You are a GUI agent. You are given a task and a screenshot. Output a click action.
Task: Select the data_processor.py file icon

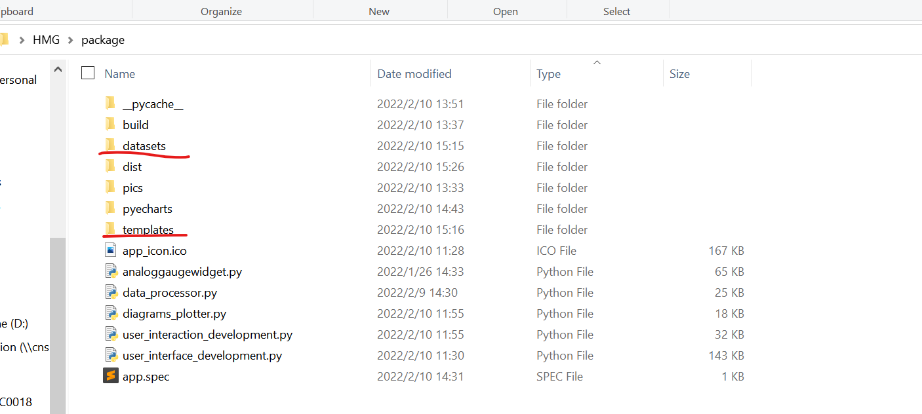coord(111,292)
